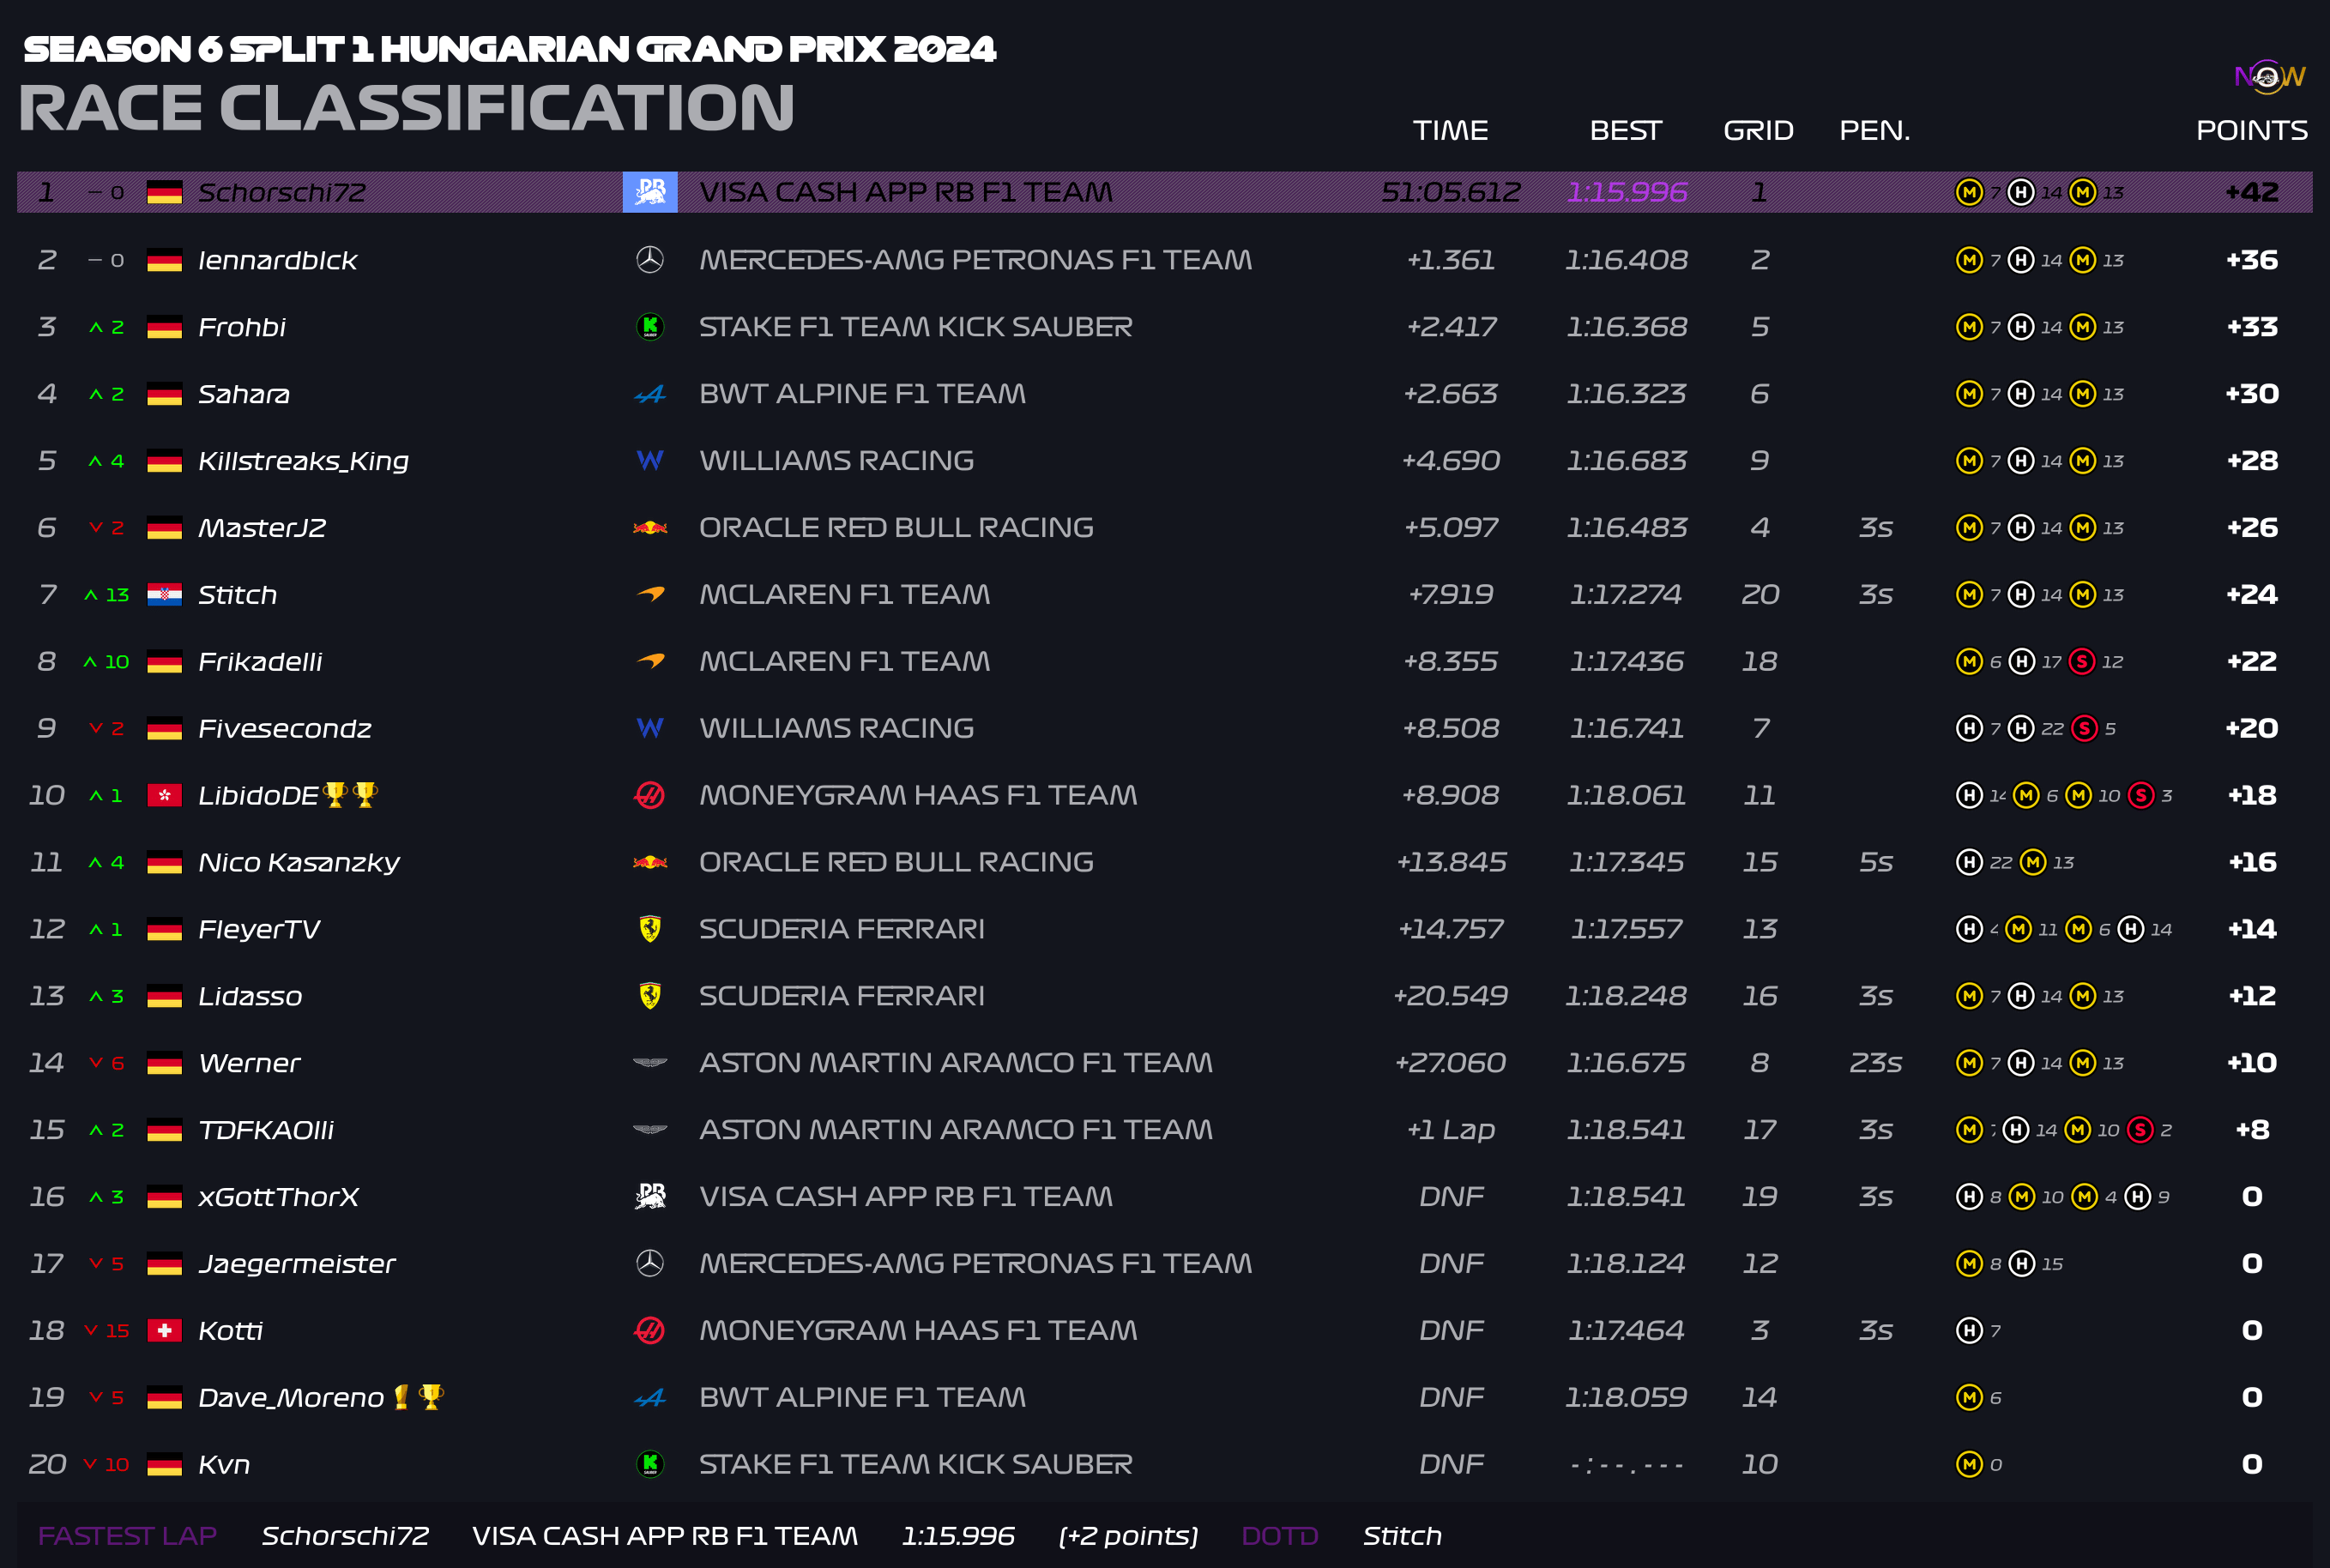
Task: Click the Swiss flag next to Kotti
Action: 164,1331
